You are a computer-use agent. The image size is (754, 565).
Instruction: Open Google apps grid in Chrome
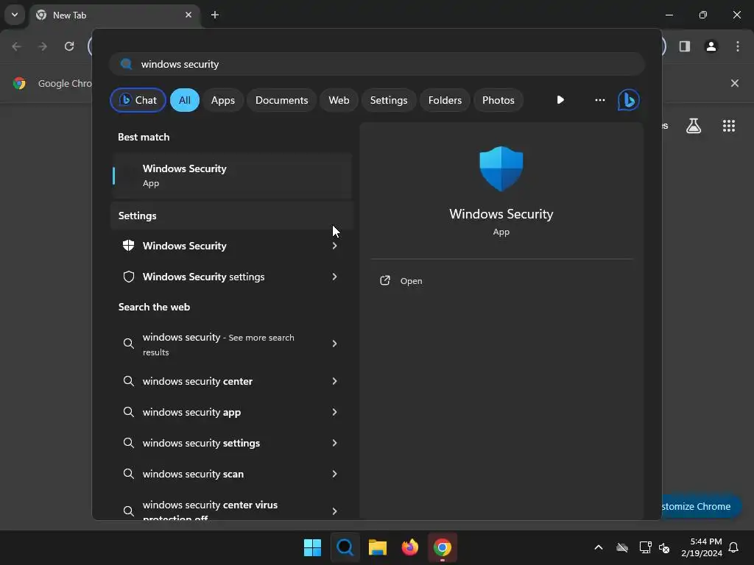(728, 126)
